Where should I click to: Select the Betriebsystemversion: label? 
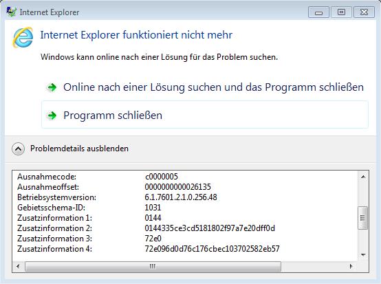tap(56, 197)
